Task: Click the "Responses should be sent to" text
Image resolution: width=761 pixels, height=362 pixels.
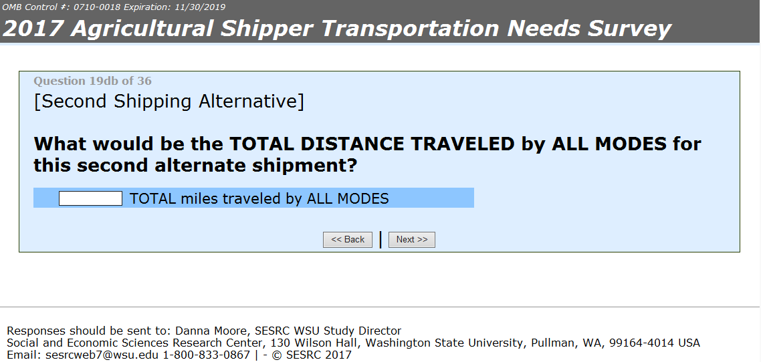Action: point(89,331)
